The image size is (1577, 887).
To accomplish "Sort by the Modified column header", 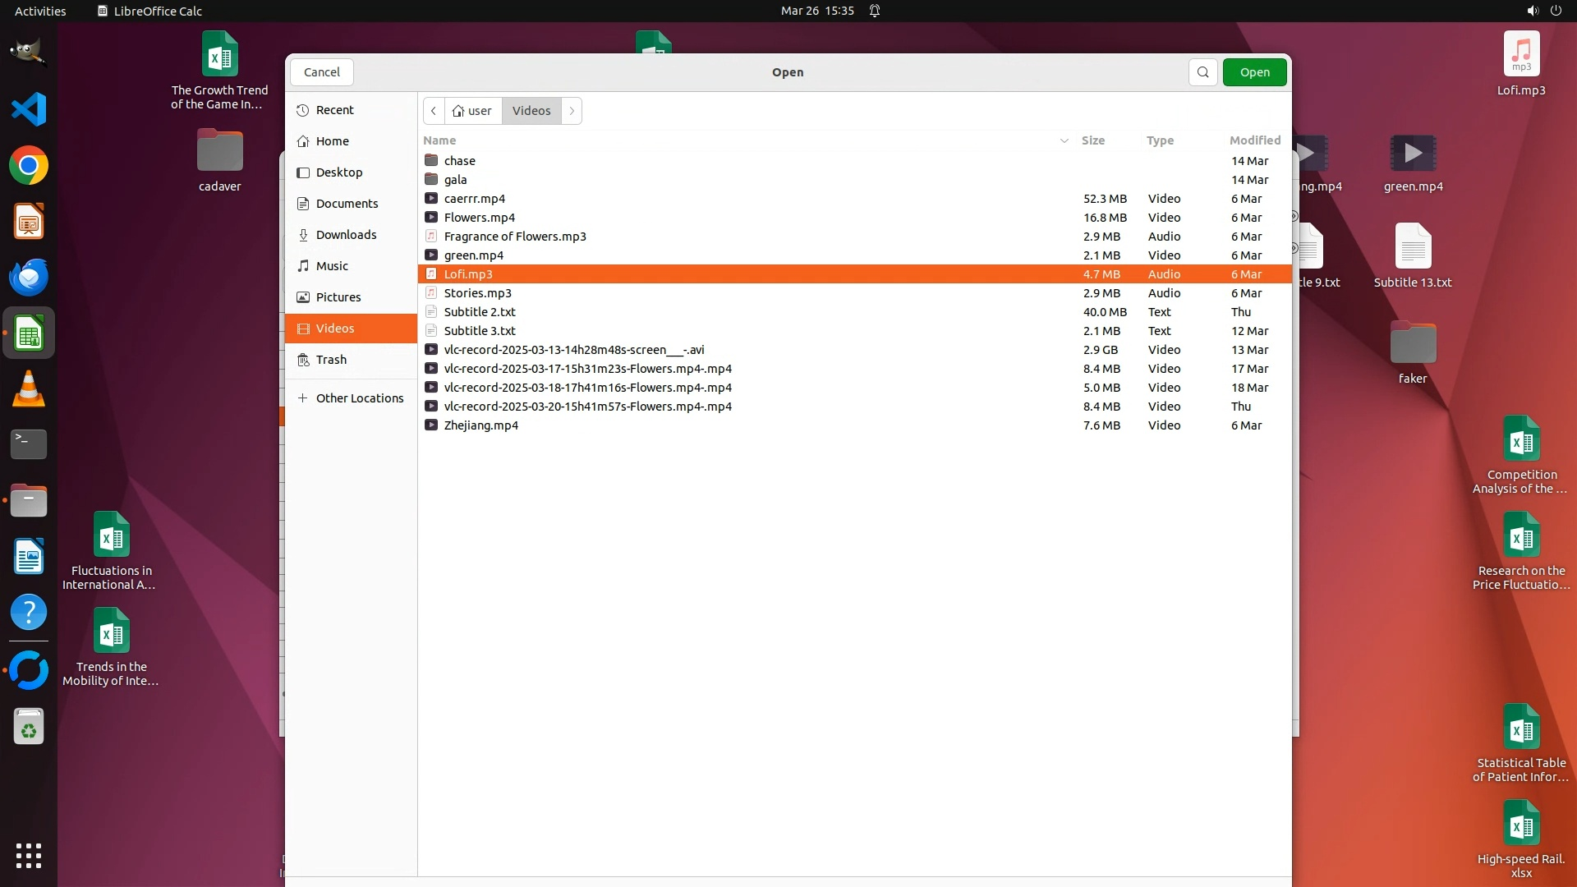I will [x=1254, y=140].
